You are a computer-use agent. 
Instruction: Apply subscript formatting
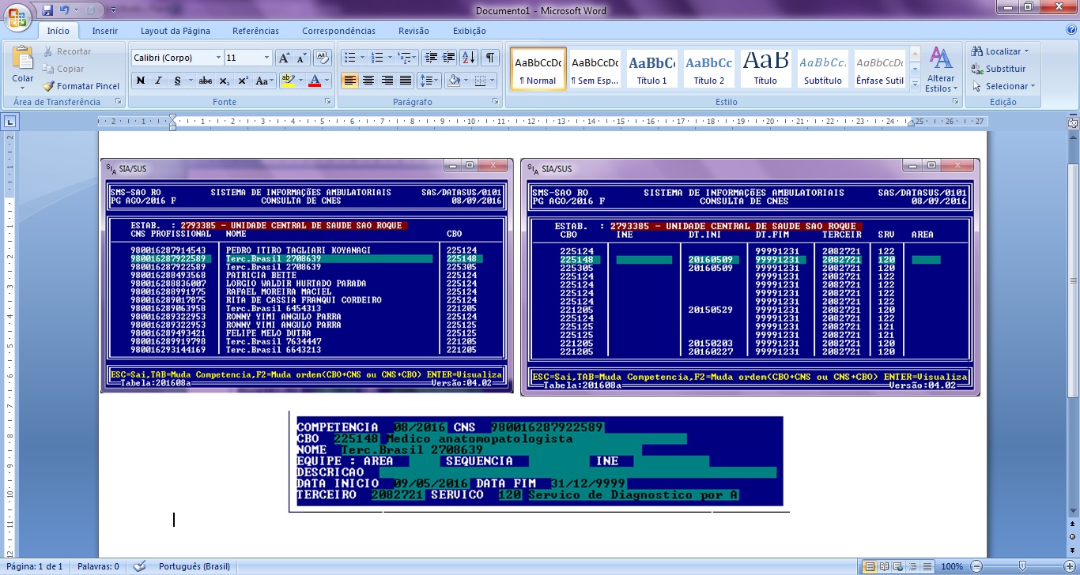(225, 81)
